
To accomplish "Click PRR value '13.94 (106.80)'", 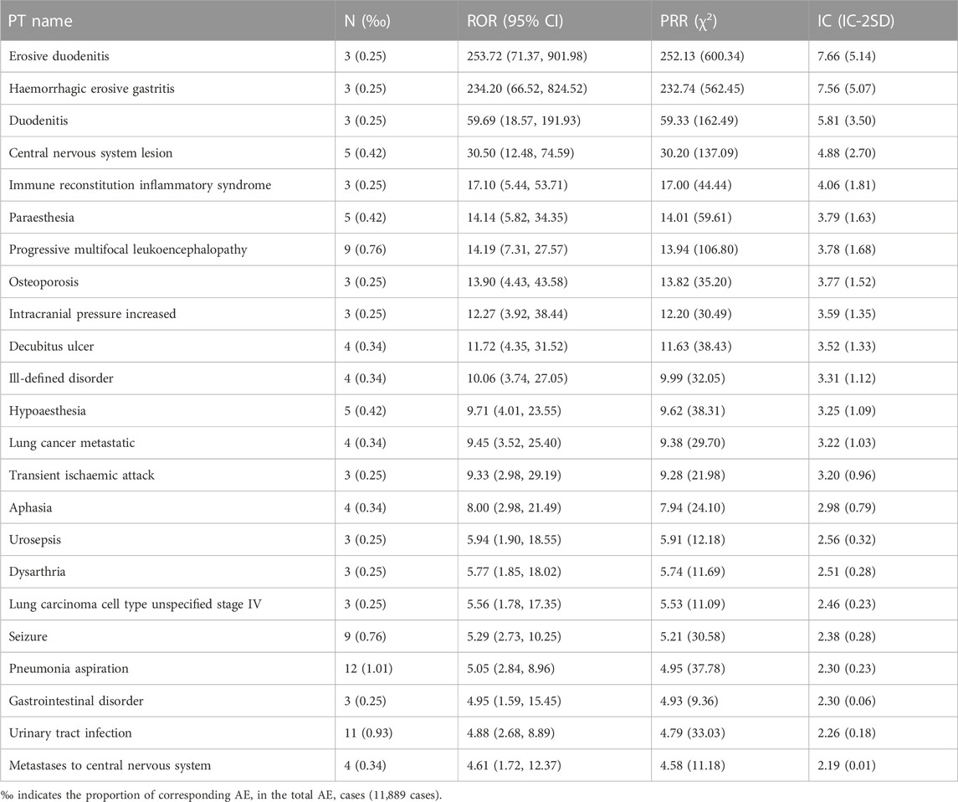I will (x=699, y=249).
